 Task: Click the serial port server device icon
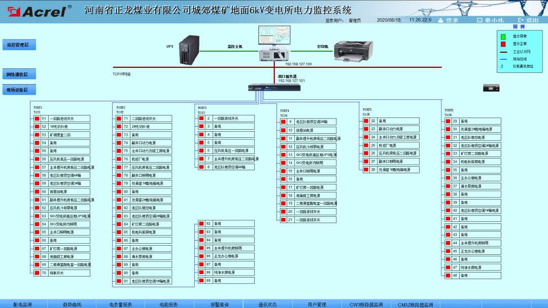coord(275,88)
